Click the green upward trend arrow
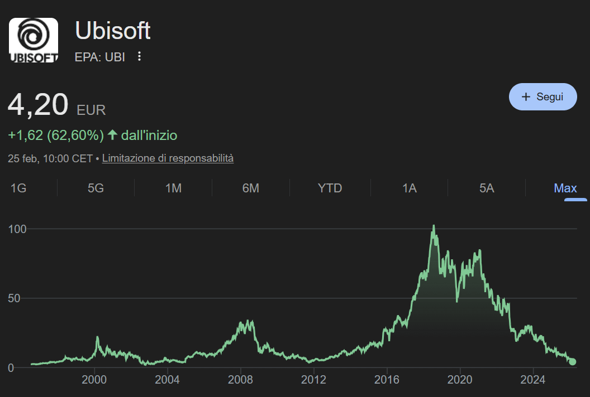The image size is (590, 397). tap(112, 135)
